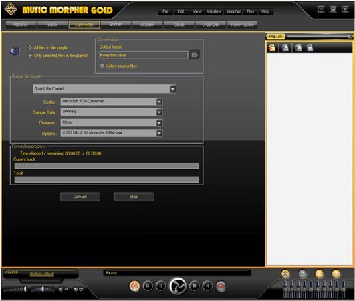Go to the Grabber tab
Viewport: 355px width, 301px height.
point(147,25)
